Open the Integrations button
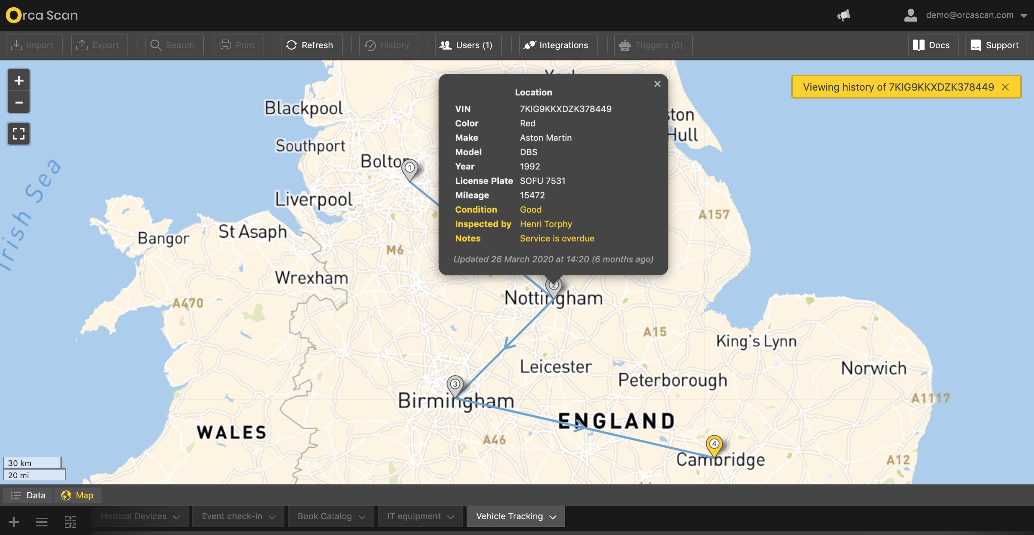 click(558, 45)
